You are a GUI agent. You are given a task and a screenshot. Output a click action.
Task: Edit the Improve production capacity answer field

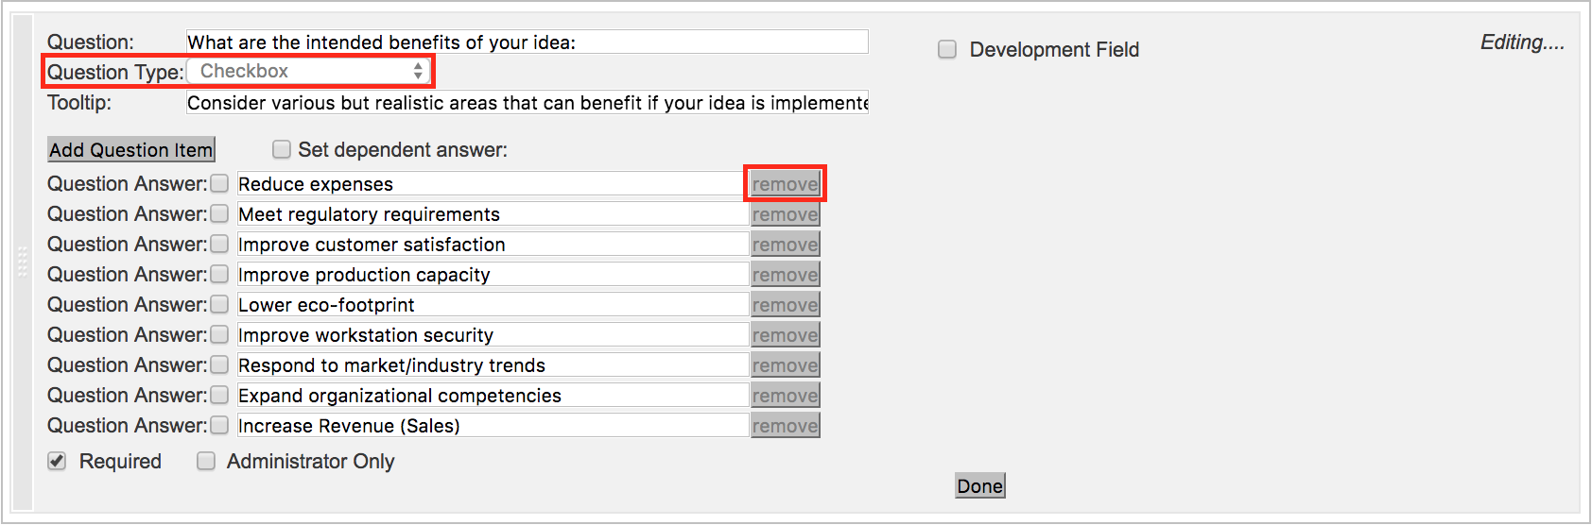493,275
